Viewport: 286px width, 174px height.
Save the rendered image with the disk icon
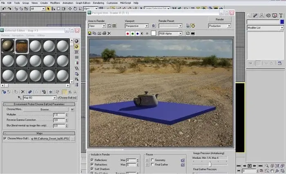point(90,33)
